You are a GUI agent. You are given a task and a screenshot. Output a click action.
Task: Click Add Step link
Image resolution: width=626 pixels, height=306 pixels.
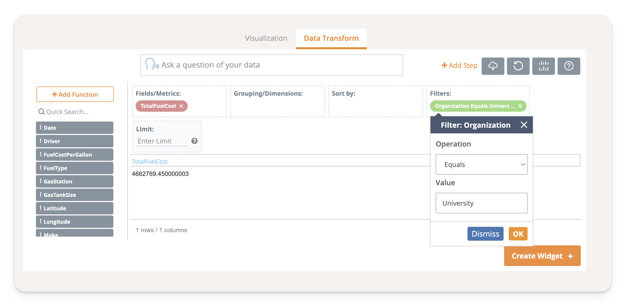click(x=459, y=66)
